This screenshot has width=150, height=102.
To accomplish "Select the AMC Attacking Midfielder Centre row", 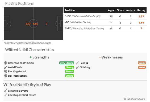I will pos(105,29).
